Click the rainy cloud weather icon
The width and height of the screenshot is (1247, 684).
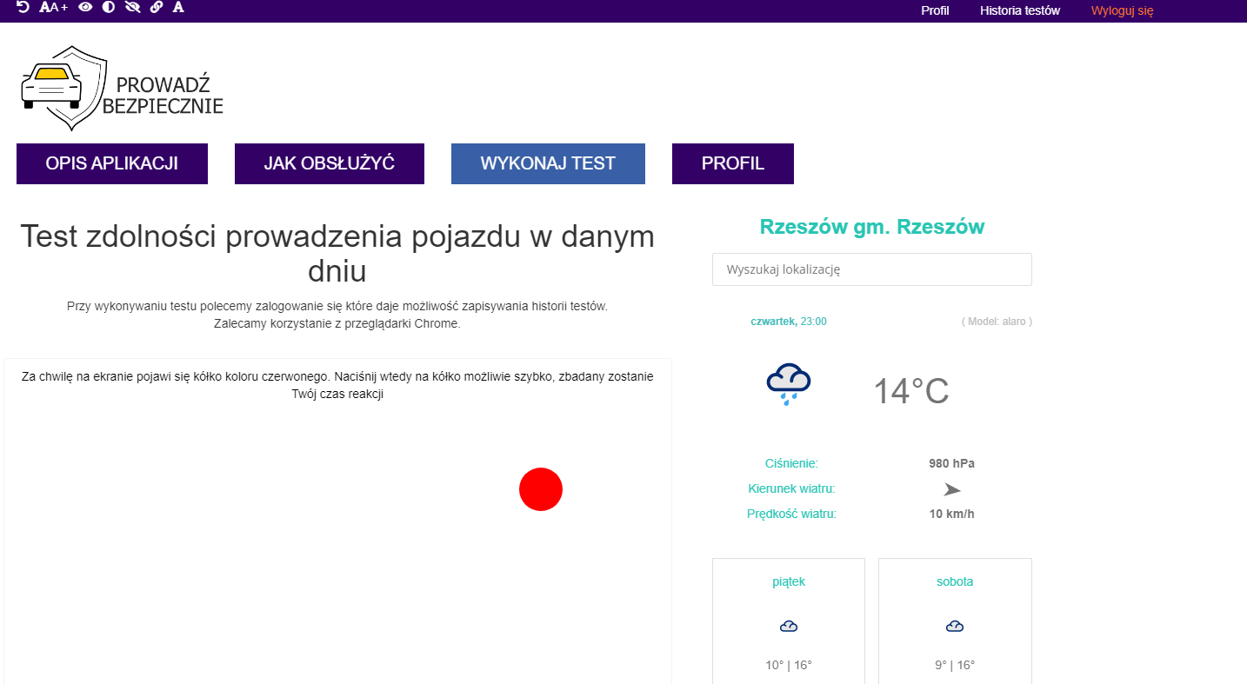(788, 384)
